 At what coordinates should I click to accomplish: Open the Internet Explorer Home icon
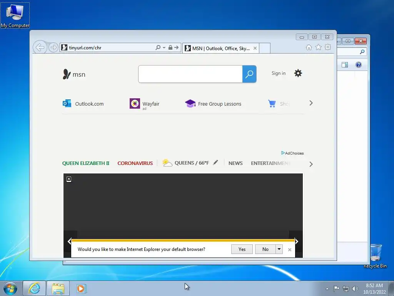[309, 47]
